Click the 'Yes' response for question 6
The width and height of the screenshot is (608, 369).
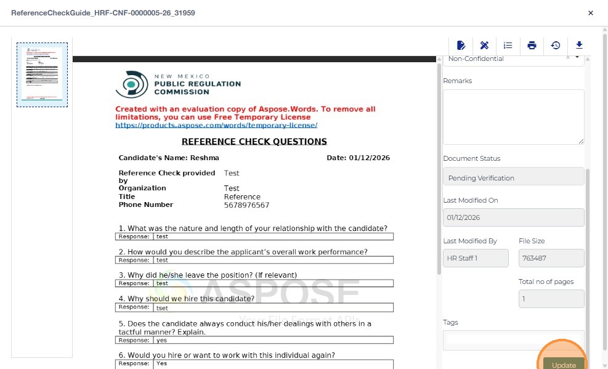pos(161,363)
